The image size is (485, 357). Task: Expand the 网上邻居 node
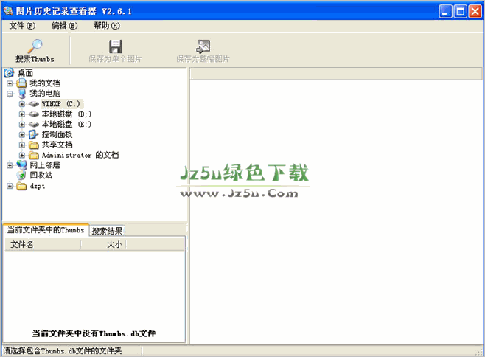pos(10,165)
